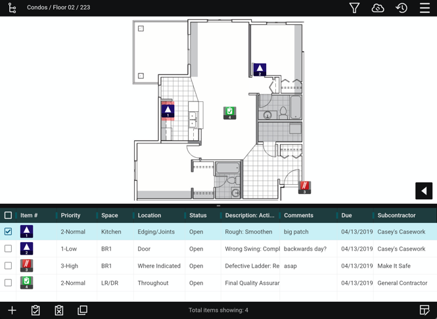Sort by the Priority column header
Screen dimensions: 437x319
[70, 215]
